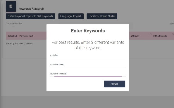Screen dimensions: 174x108
Task: Click sort arrows beside Difficulty column
Action: pos(151,34)
